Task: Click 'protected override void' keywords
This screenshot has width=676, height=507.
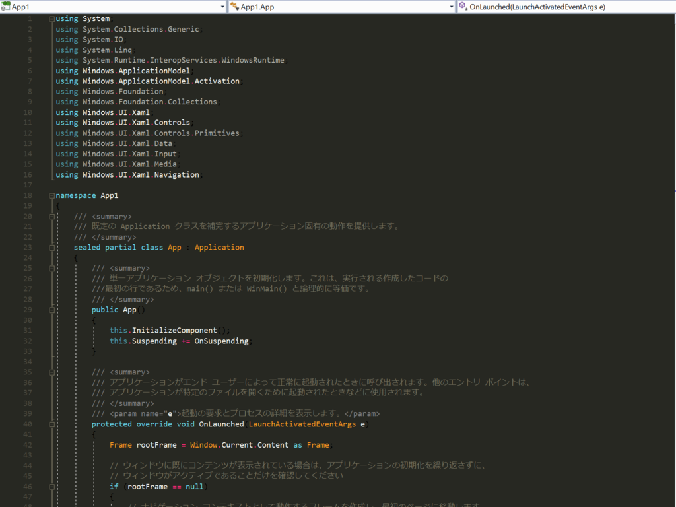Action: [143, 424]
